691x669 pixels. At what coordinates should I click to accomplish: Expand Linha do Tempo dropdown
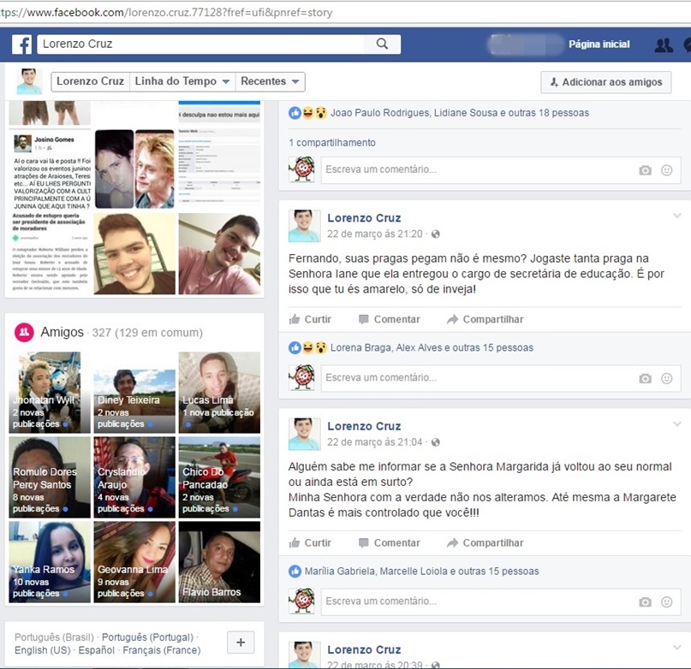pyautogui.click(x=182, y=81)
